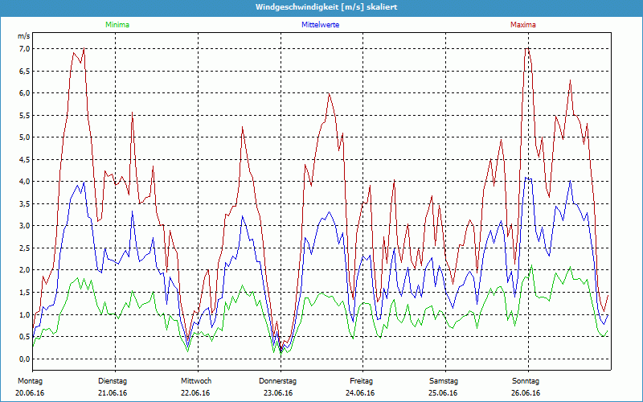Click the 4,5 y-axis value

pos(25,159)
